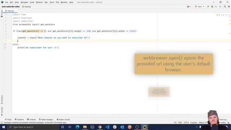Open Postman from taskbar
Image resolution: width=231 pixels, height=130 pixels.
click(130, 127)
